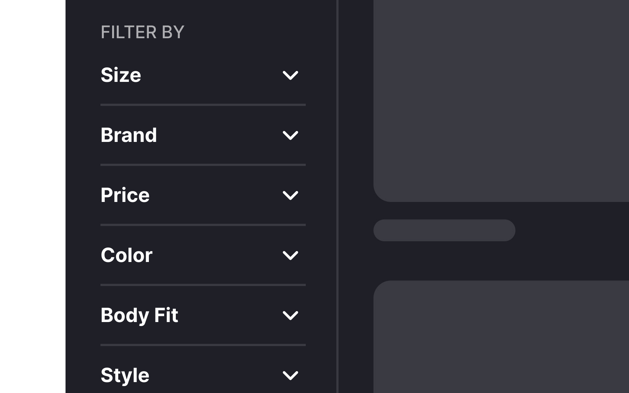The image size is (629, 393).
Task: Click the Body Fit section header row
Action: (x=203, y=315)
